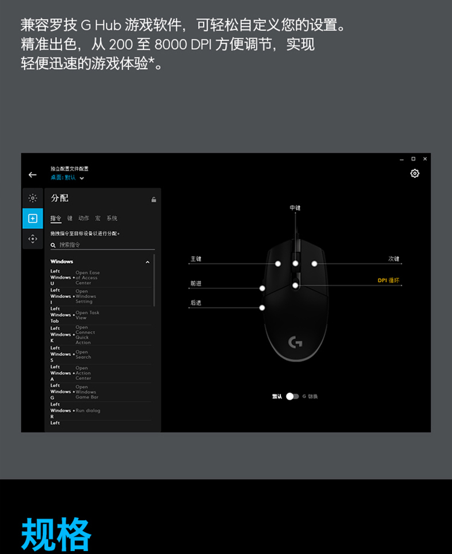452x554 pixels.
Task: Click the 后退 label
Action: click(x=196, y=303)
